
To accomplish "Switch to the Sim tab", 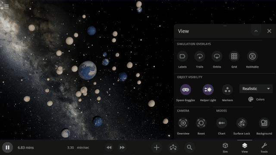I will coord(225,148).
